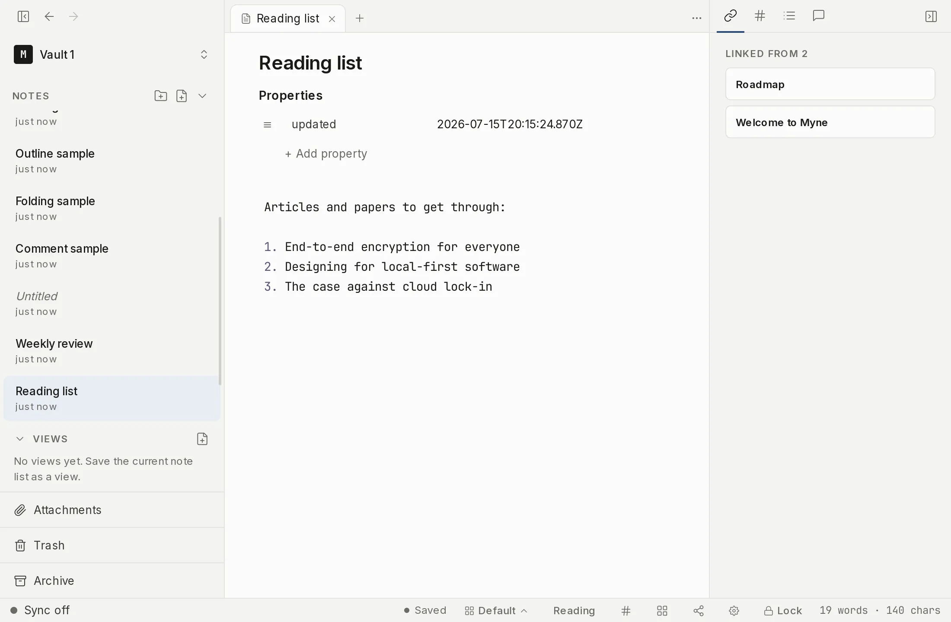Save current note list as view

point(202,439)
